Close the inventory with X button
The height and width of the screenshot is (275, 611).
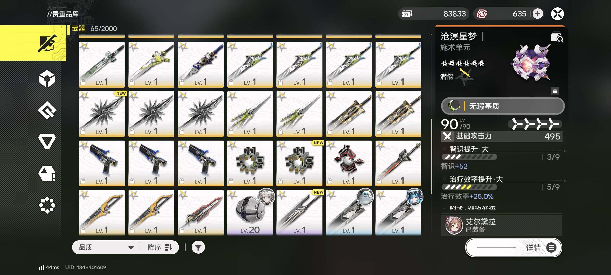click(558, 14)
